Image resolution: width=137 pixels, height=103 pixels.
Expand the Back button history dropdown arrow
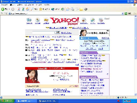9,9
